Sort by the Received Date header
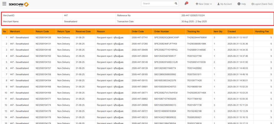 [83, 31]
